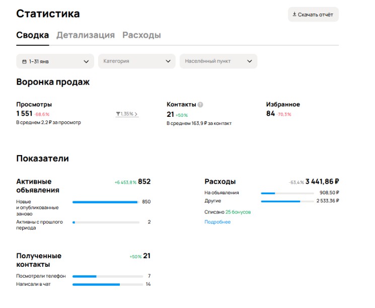375x308 pixels.
Task: Click the Скачать отчёт button
Action: coord(313,15)
